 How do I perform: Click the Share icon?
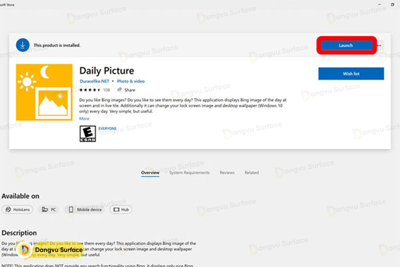click(119, 90)
